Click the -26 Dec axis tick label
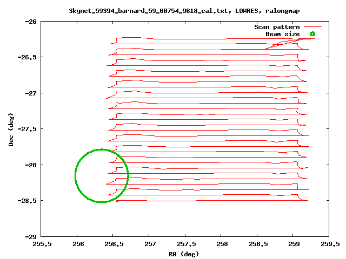The image size is (346, 259). (31, 22)
